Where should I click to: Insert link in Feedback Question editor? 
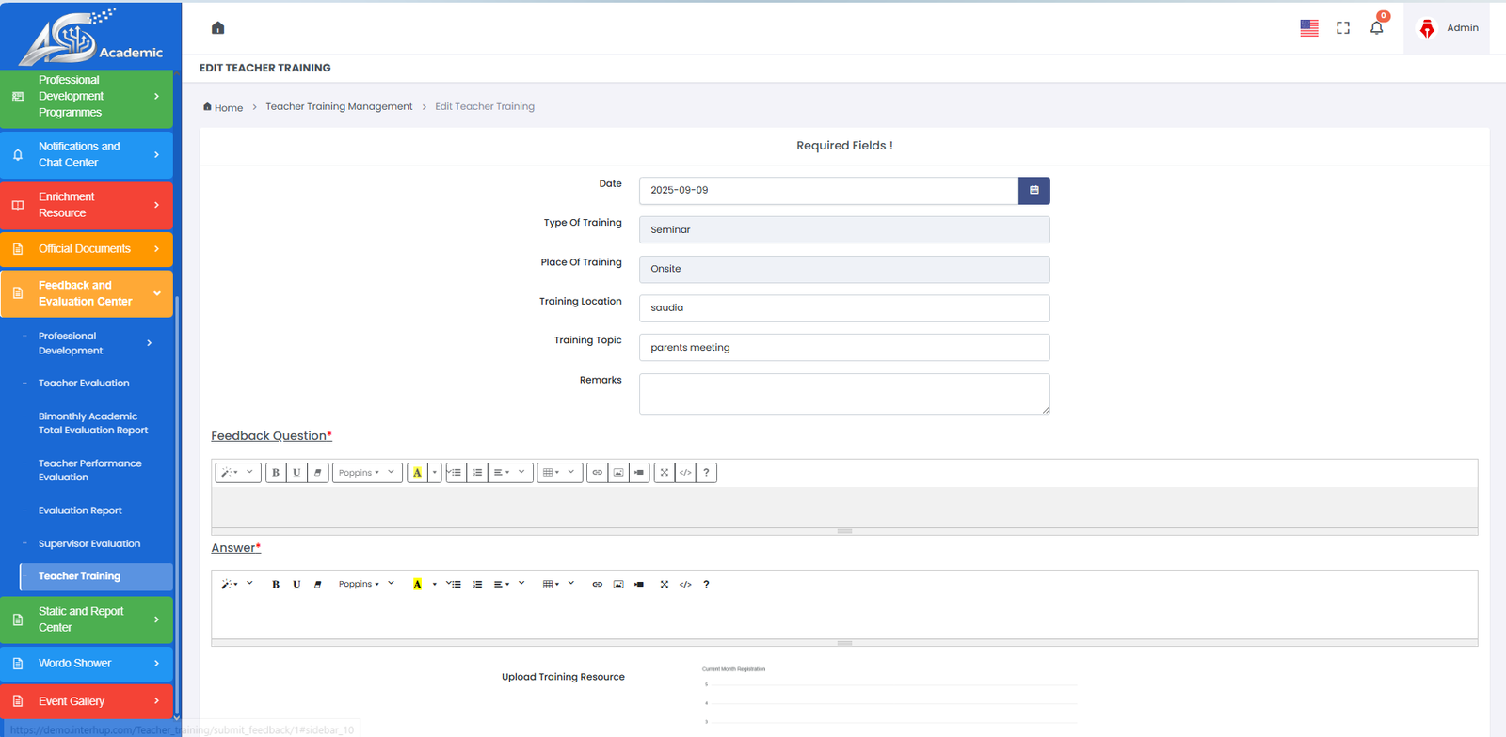pyautogui.click(x=597, y=473)
